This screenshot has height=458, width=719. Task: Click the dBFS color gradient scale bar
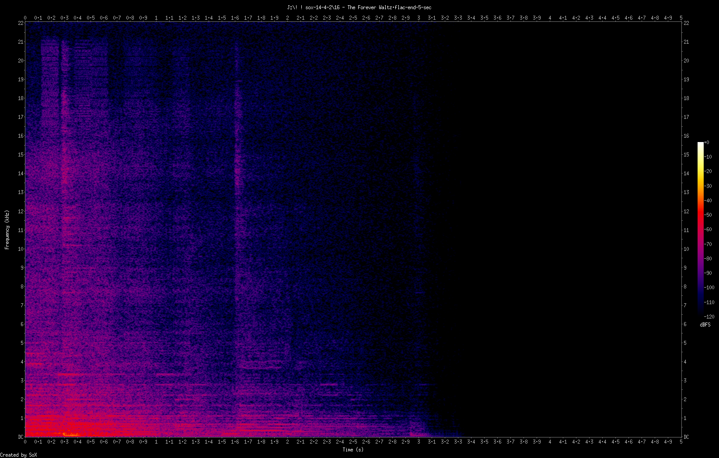(701, 229)
